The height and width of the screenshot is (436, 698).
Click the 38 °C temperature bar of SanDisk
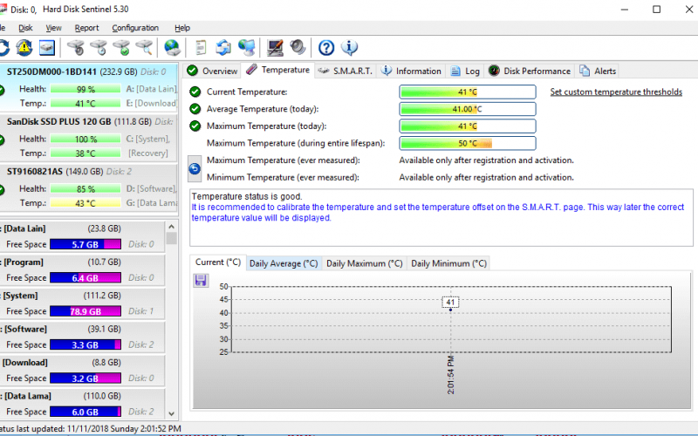86,153
